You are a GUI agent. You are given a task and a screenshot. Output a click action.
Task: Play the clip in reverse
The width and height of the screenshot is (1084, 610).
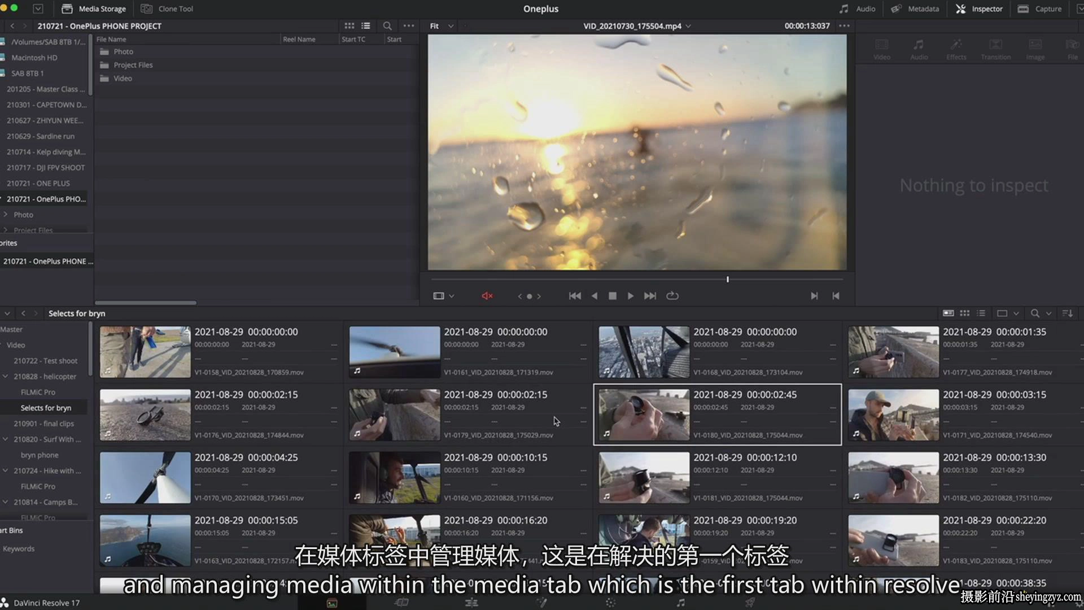point(594,296)
